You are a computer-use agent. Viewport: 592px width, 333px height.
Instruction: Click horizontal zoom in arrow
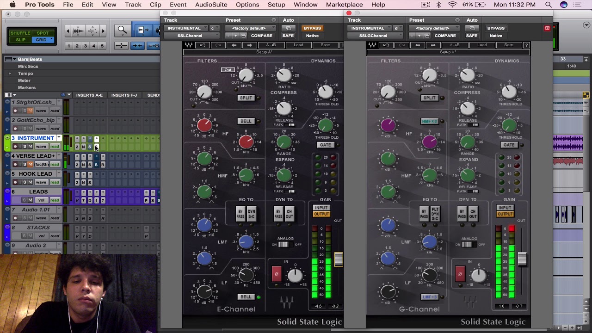tap(103, 31)
